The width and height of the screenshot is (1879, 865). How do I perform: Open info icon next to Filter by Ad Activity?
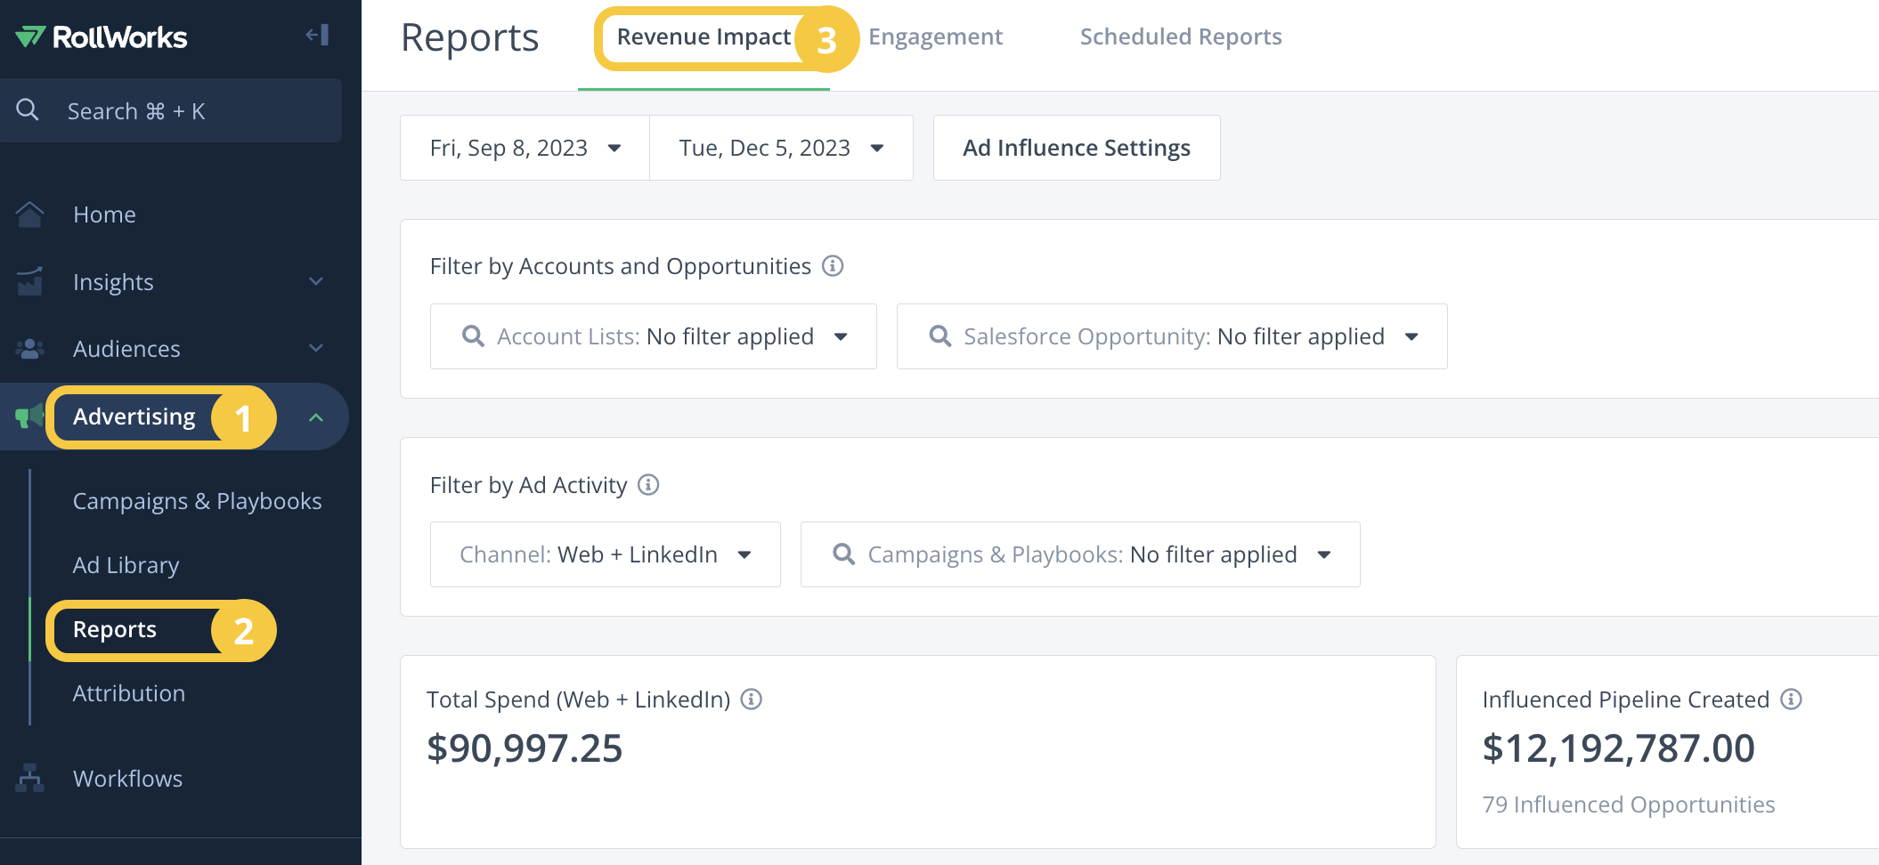click(648, 485)
